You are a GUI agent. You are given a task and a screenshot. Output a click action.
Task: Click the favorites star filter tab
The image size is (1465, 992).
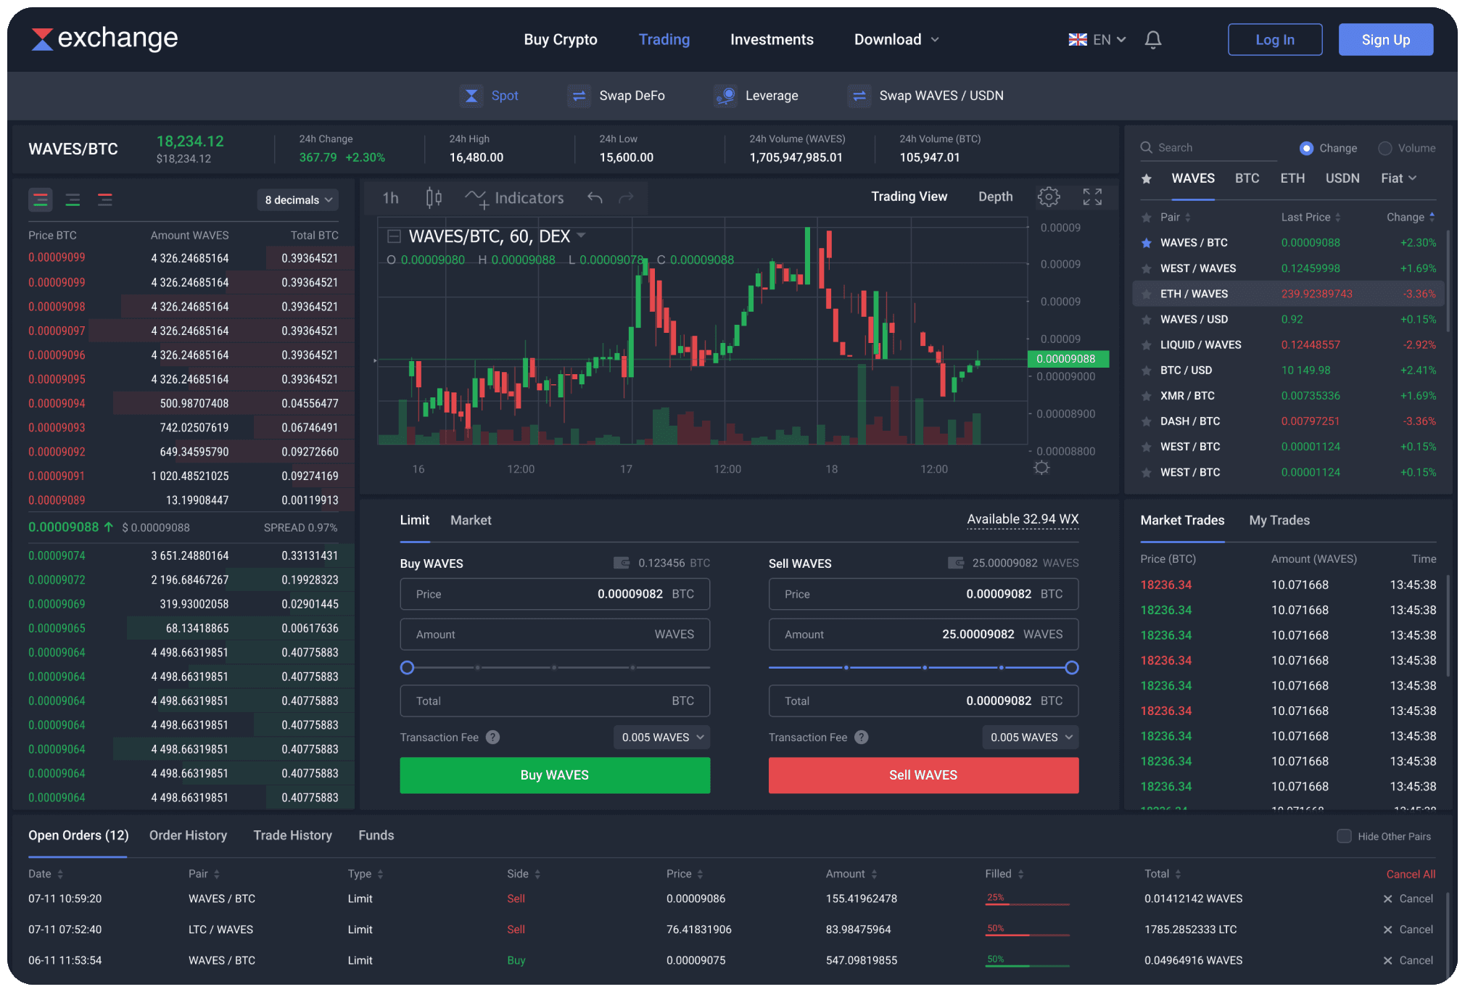1147,178
